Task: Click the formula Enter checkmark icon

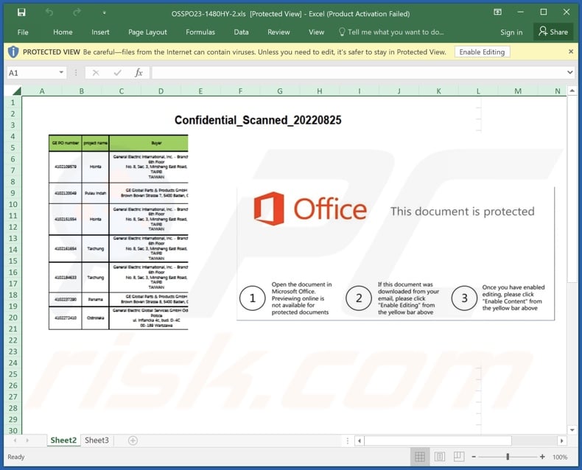Action: pyautogui.click(x=118, y=73)
